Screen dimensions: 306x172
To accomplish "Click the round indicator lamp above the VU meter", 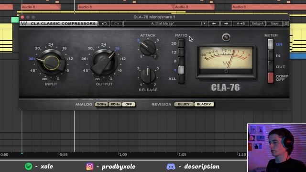I will (226, 37).
